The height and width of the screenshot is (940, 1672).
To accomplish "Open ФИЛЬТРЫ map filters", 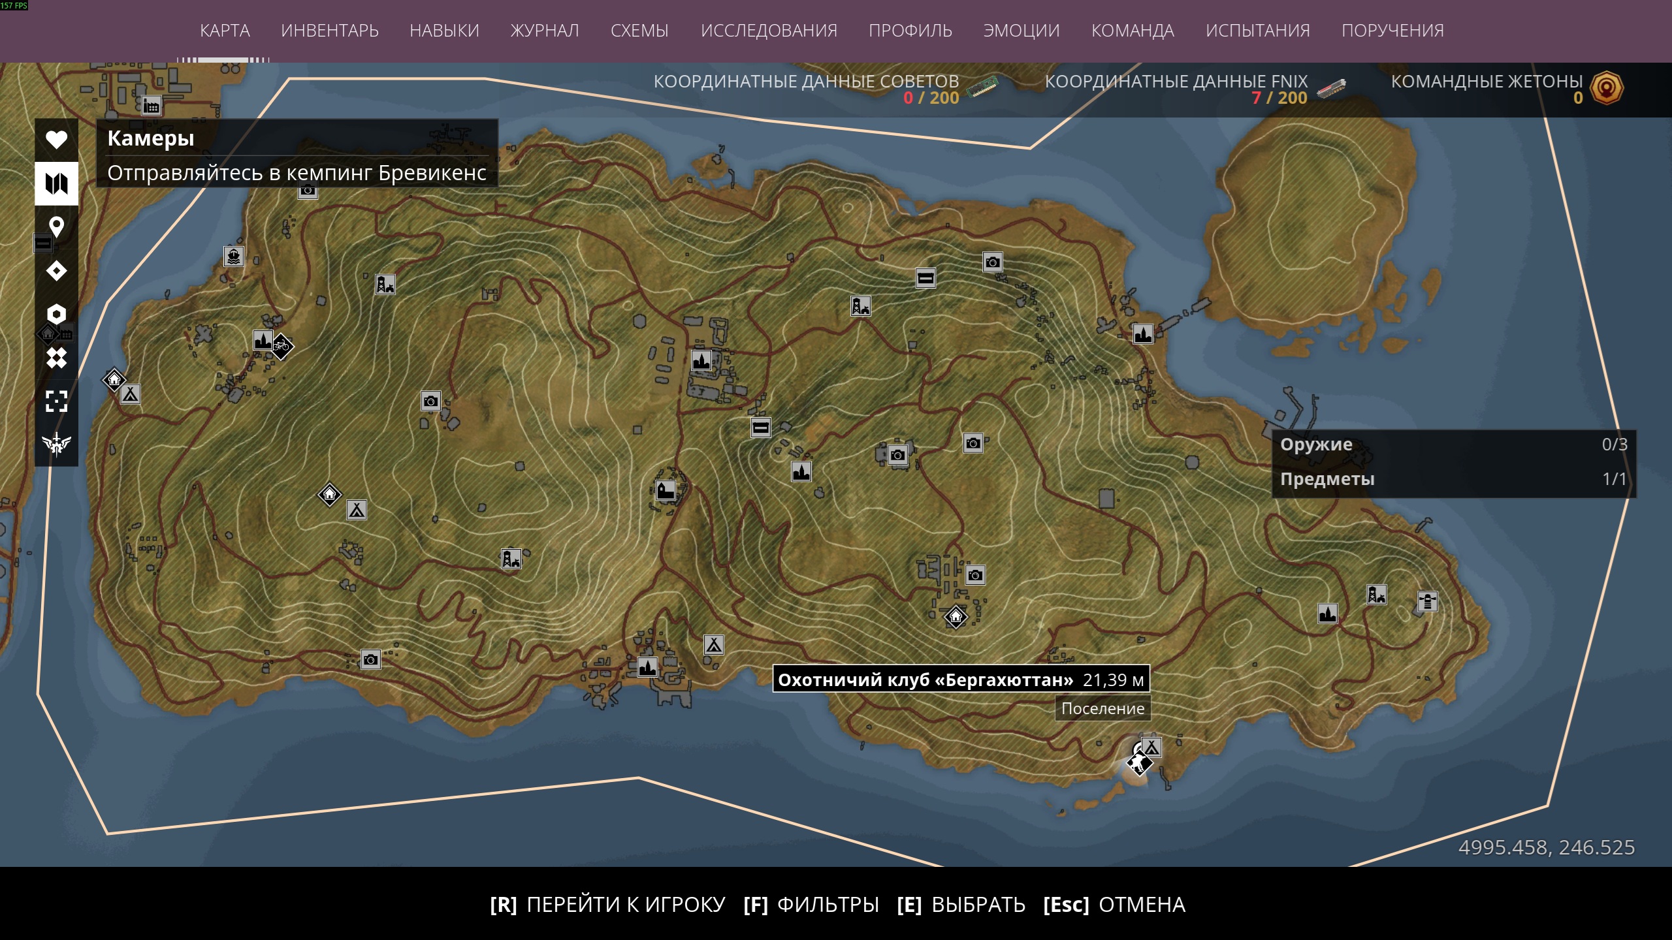I will pyautogui.click(x=811, y=905).
